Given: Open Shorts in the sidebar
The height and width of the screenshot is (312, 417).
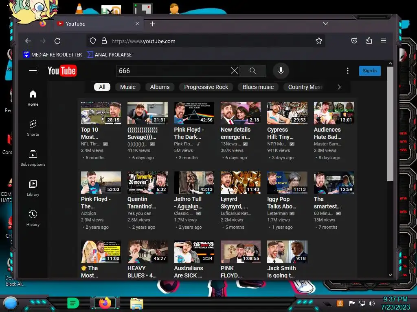Looking at the screenshot, I should pos(33,128).
